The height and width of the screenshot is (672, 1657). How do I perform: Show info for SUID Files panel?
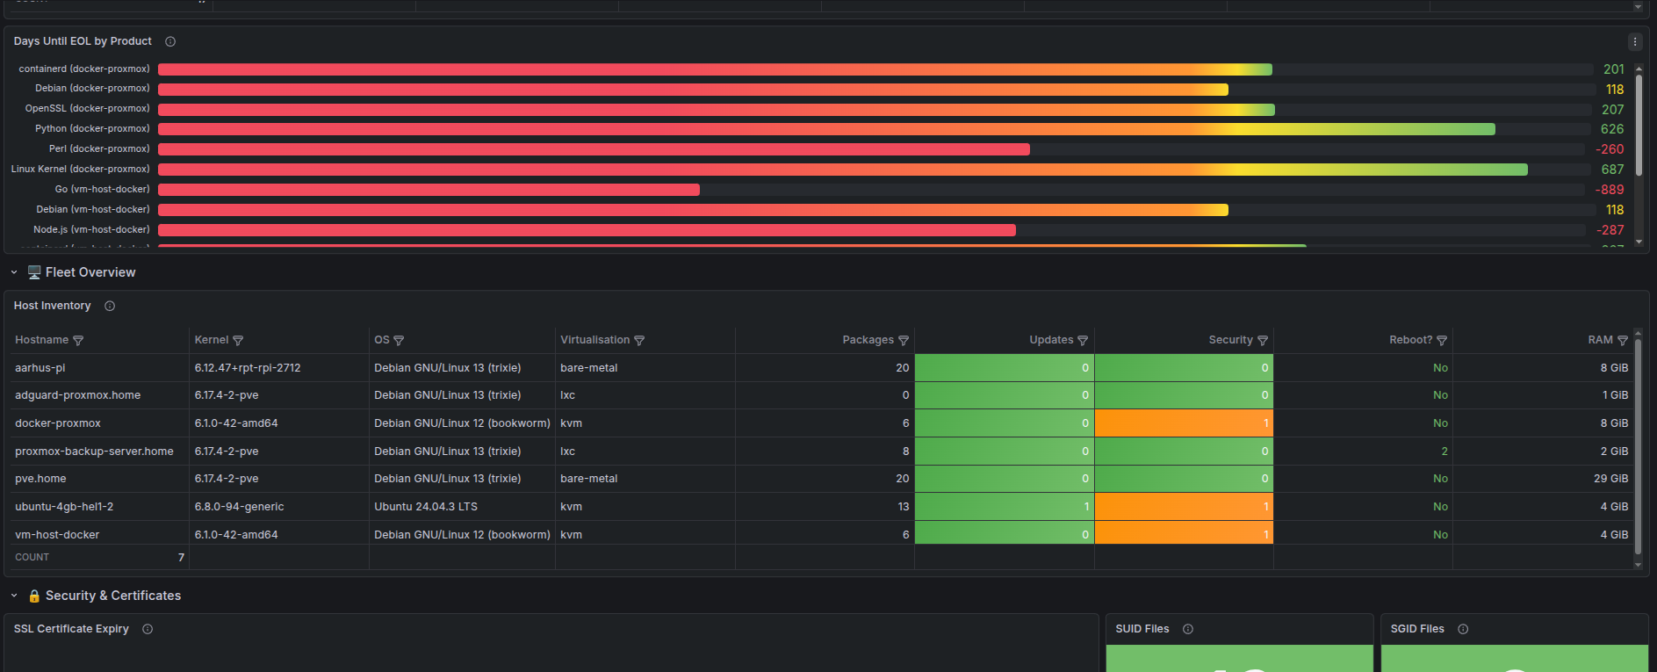coord(1188,629)
